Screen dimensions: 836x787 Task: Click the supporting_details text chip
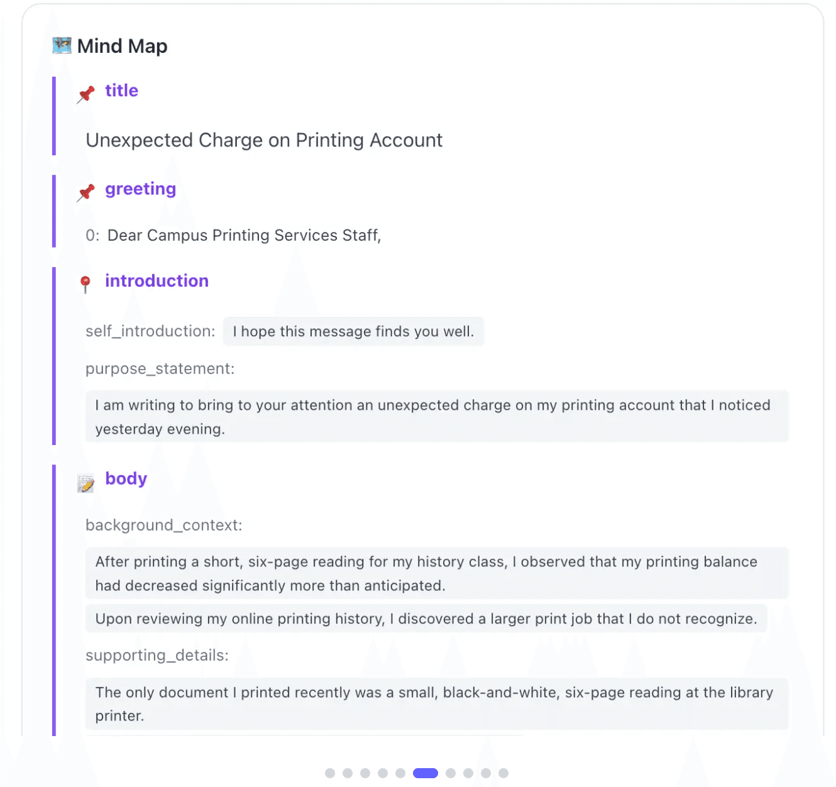(x=437, y=703)
